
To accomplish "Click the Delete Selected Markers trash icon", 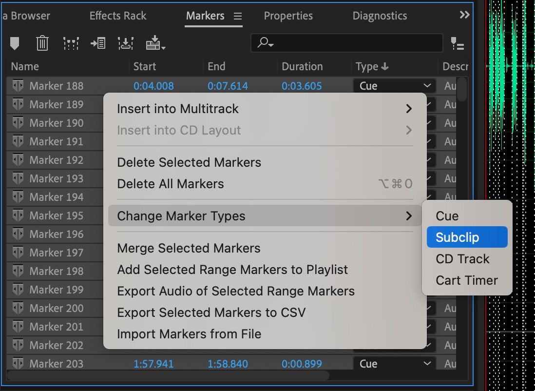I will [x=42, y=43].
